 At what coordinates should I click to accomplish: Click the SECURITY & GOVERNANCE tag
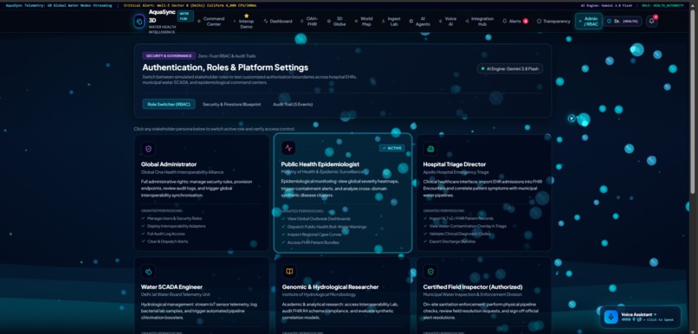click(x=169, y=56)
